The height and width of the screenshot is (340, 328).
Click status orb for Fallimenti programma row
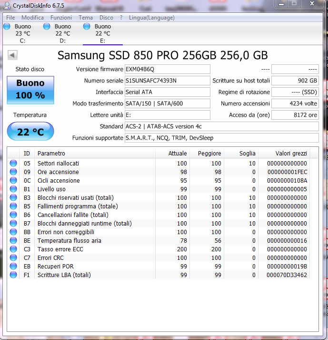[13, 206]
